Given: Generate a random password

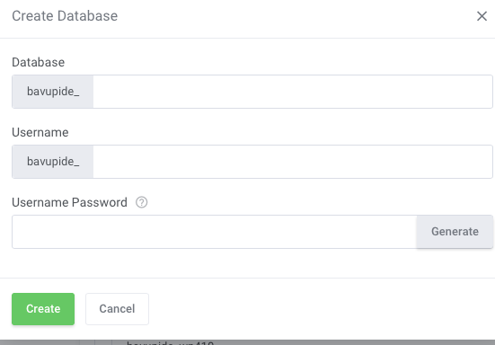Looking at the screenshot, I should [x=455, y=232].
